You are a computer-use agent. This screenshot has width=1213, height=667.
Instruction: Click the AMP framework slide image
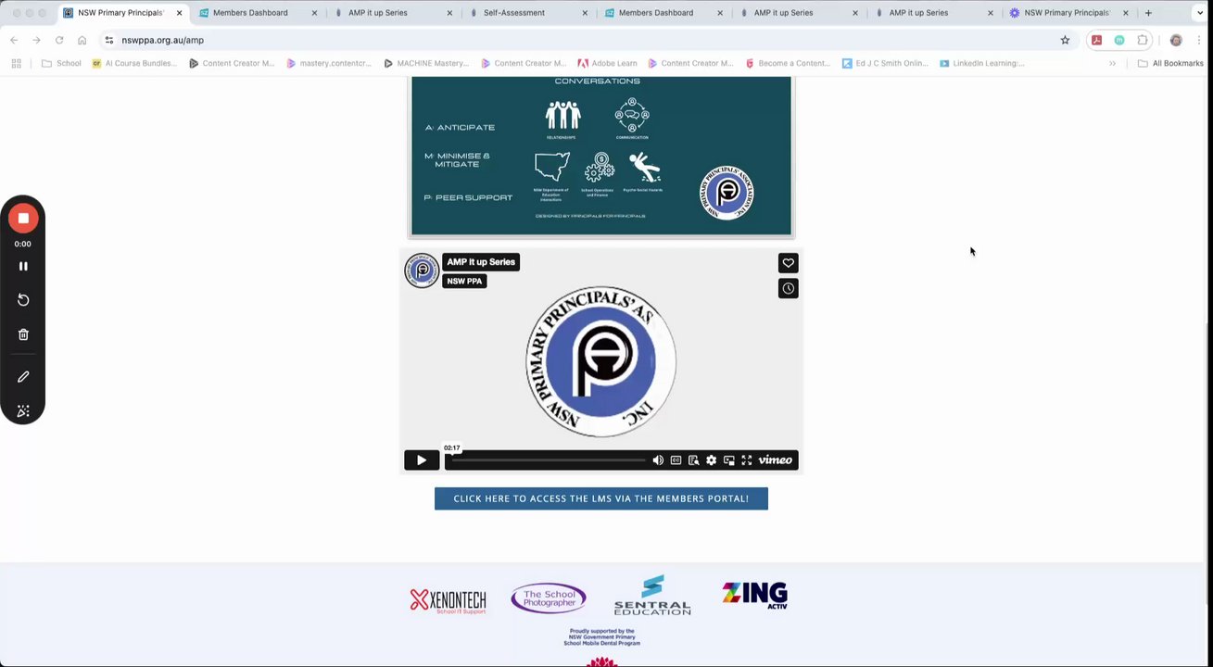pos(601,156)
